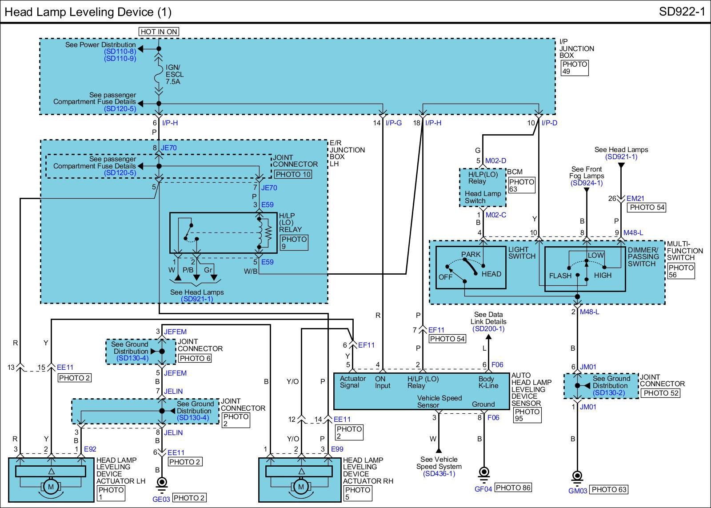Click the HOT IN ON label box

[159, 32]
